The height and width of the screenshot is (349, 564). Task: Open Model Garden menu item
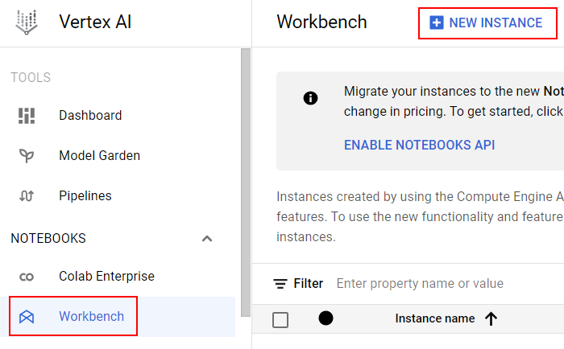[x=100, y=156]
